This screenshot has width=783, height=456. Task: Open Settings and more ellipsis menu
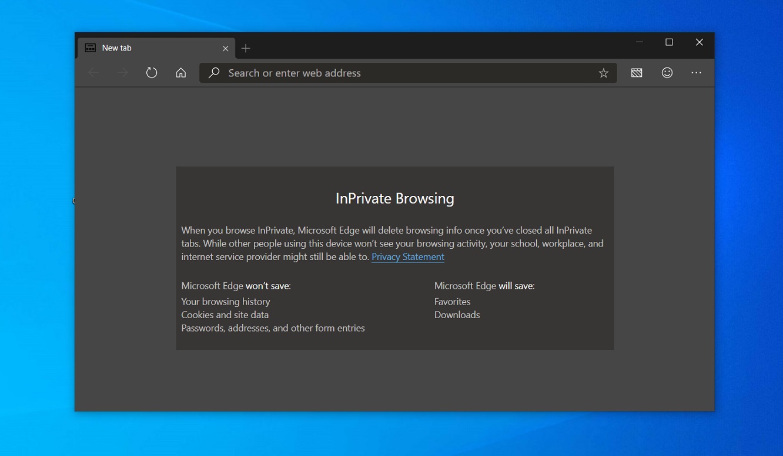pyautogui.click(x=697, y=73)
